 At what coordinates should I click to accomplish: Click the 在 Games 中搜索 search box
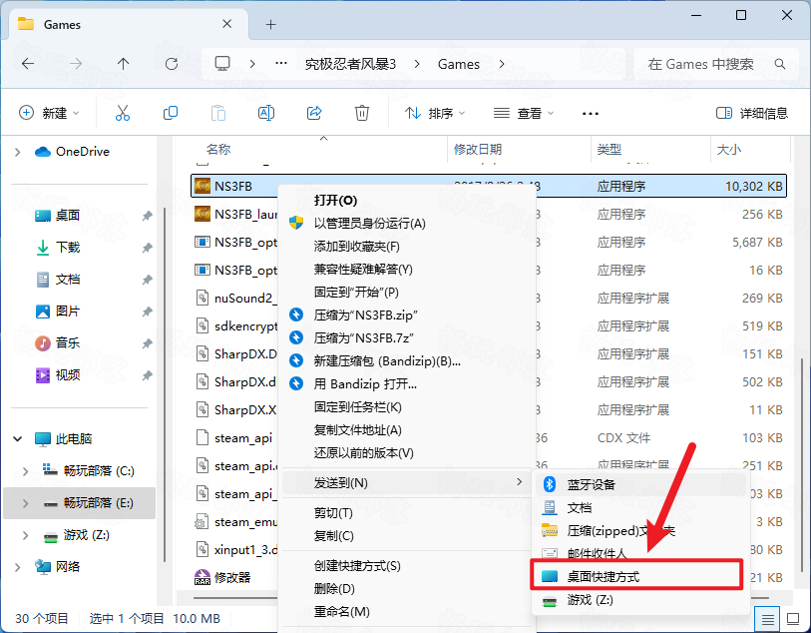pos(716,64)
